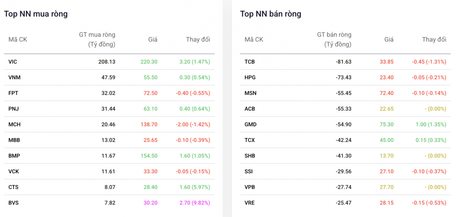The height and width of the screenshot is (217, 456).
Task: Open the VIC stock ticker row
Action: 109,62
